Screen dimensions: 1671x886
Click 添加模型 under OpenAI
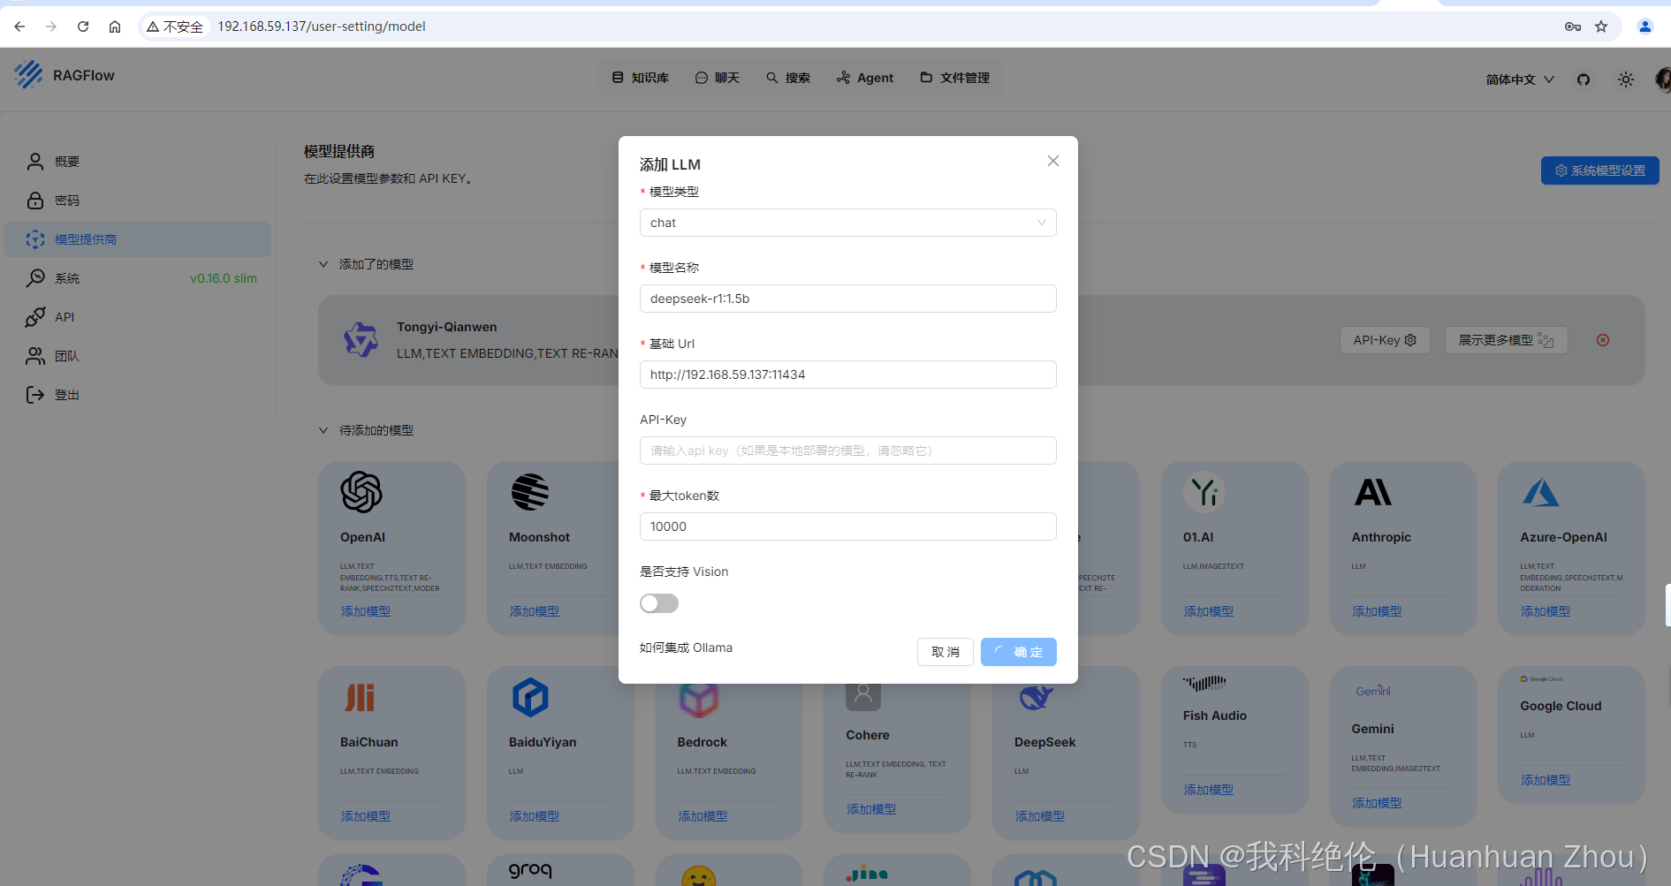pos(366,611)
